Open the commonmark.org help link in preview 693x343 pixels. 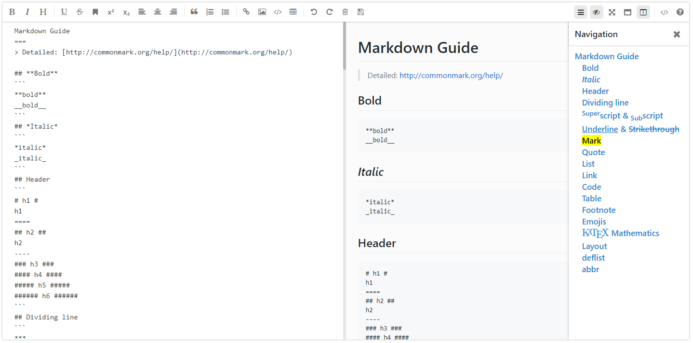[x=451, y=76]
